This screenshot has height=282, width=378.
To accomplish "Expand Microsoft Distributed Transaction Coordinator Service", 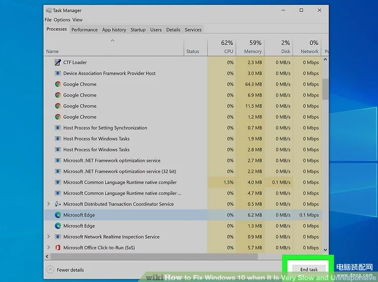I will click(48, 204).
